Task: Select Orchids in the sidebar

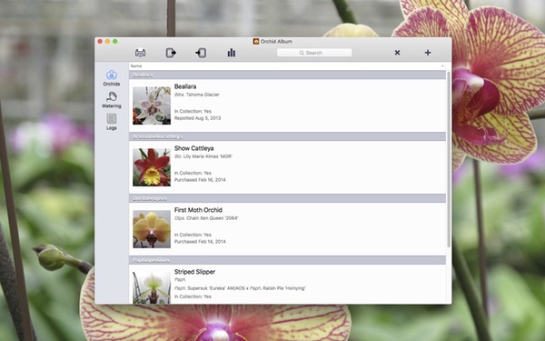Action: tap(111, 78)
